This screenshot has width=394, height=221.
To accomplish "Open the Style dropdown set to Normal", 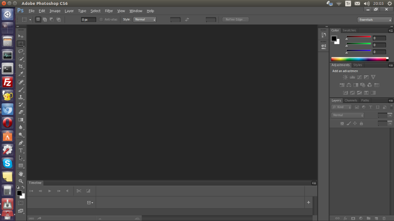I will coord(145,20).
